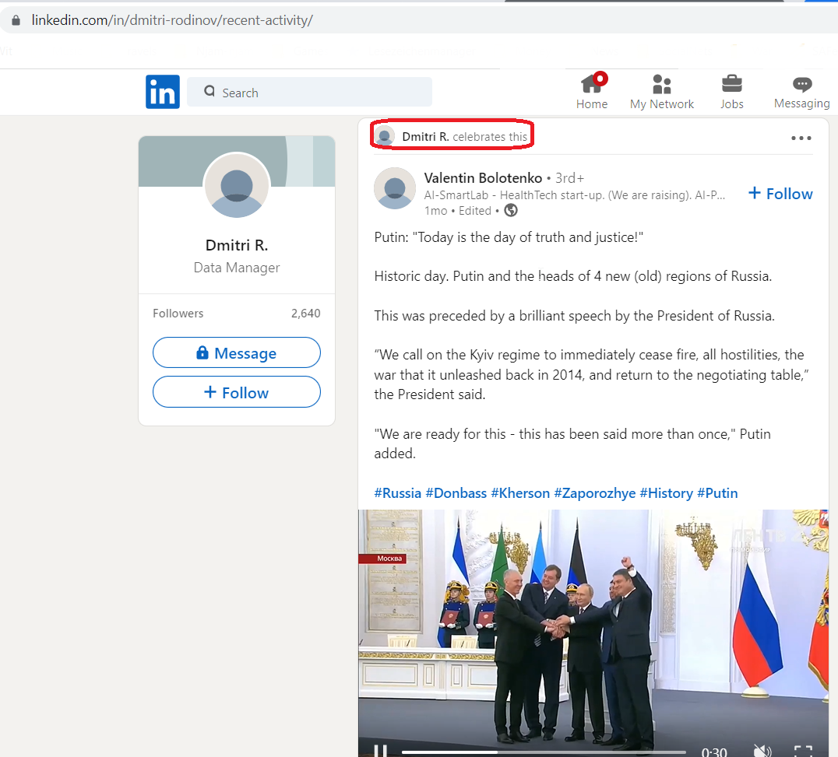838x757 pixels.
Task: Click Valentin Bolotenko's avatar picture
Action: [x=394, y=188]
